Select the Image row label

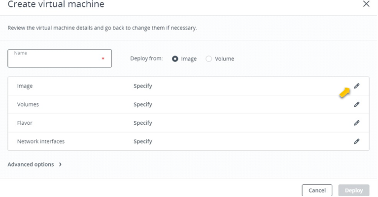click(25, 86)
